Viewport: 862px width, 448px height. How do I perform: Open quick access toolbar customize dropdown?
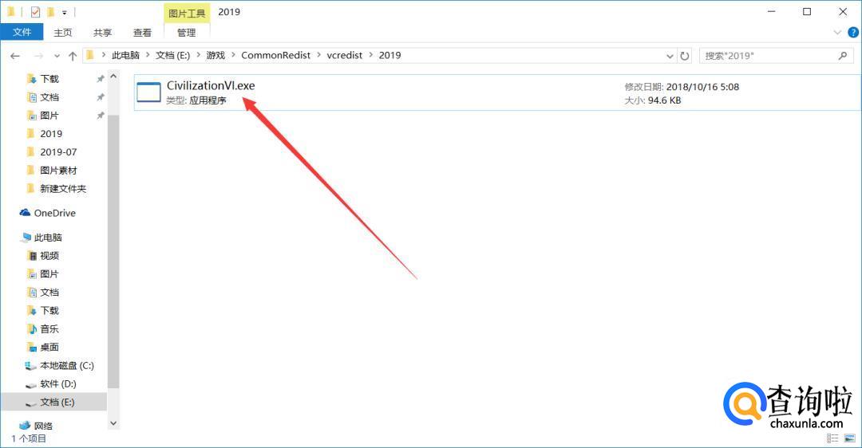click(x=65, y=12)
